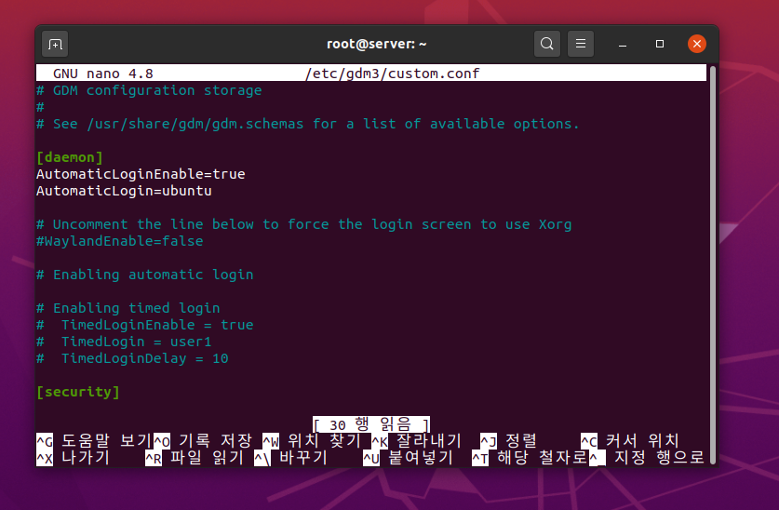Viewport: 779px width, 510px height.
Task: Click the 'TimedLoginEnable = true' line
Action: (145, 325)
